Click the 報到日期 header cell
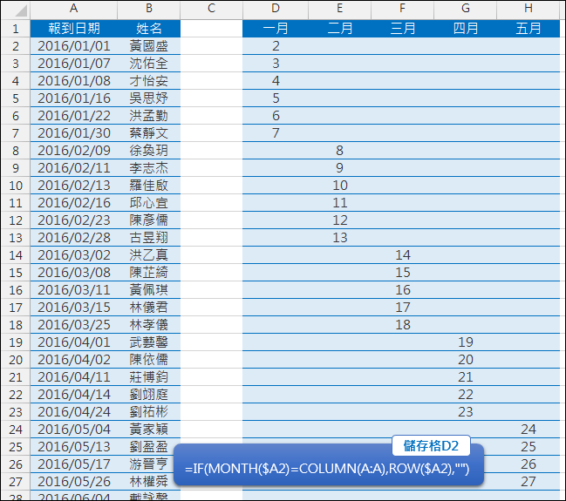This screenshot has height=501, width=566. [x=73, y=29]
